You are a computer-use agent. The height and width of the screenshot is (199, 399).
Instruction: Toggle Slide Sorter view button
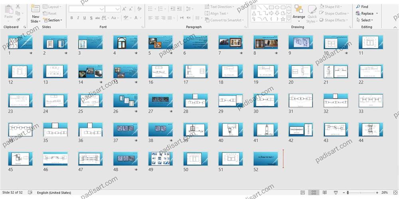[x=314, y=193]
